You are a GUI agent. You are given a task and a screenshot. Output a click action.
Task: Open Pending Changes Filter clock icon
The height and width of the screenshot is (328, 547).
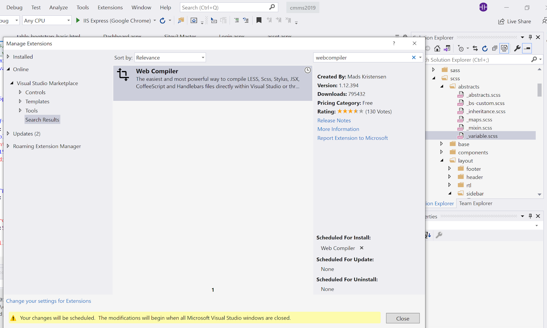coord(461,49)
